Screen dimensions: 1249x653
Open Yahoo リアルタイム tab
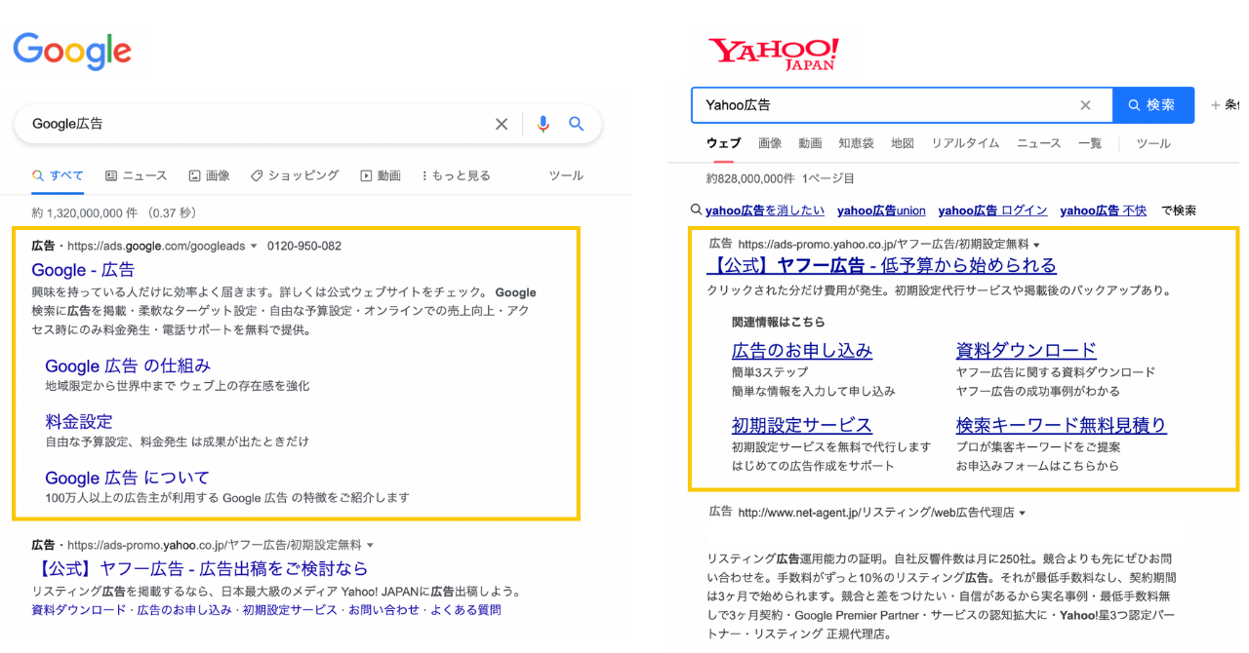[965, 143]
